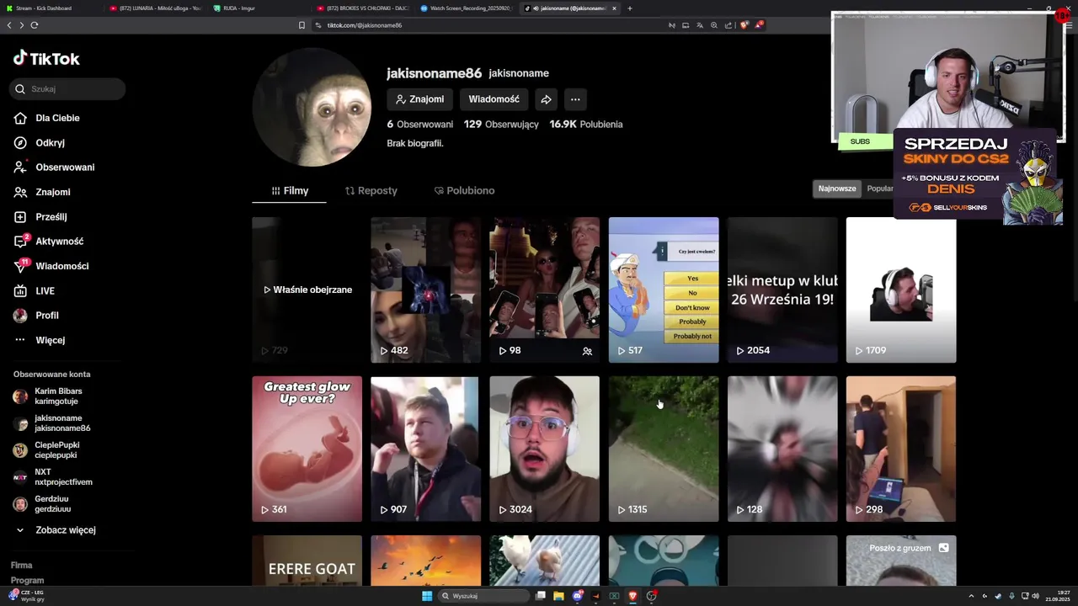Image resolution: width=1078 pixels, height=606 pixels.
Task: Open the 129 Obserwujący followers count
Action: tap(501, 125)
